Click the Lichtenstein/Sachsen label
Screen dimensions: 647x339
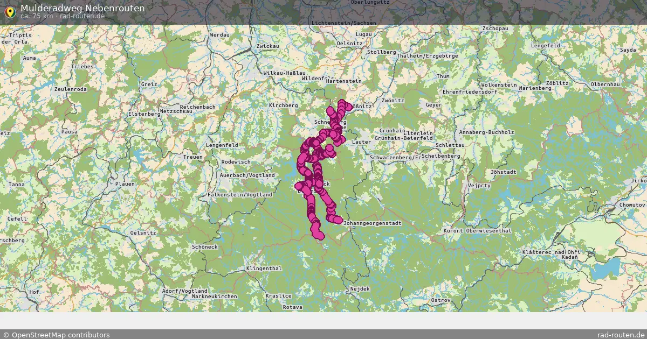343,23
